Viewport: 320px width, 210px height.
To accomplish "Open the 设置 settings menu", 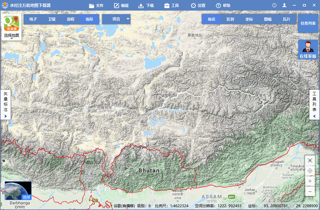I will [x=198, y=6].
